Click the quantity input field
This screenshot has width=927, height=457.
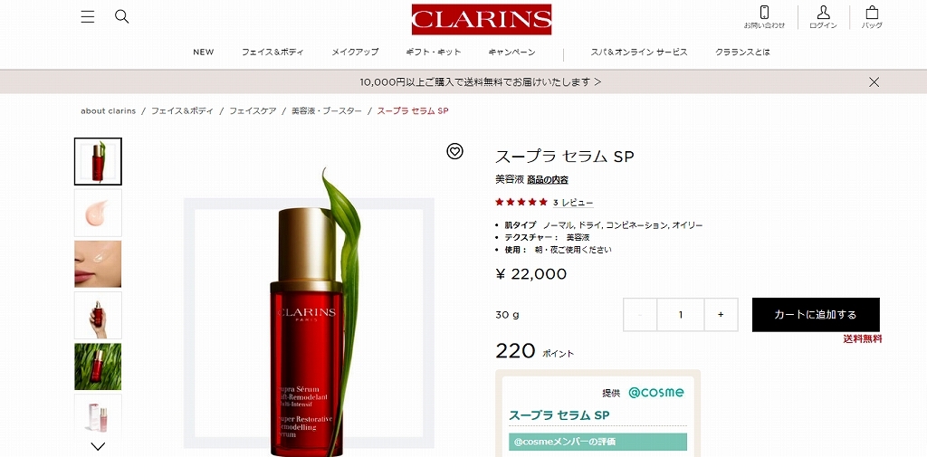click(x=681, y=315)
